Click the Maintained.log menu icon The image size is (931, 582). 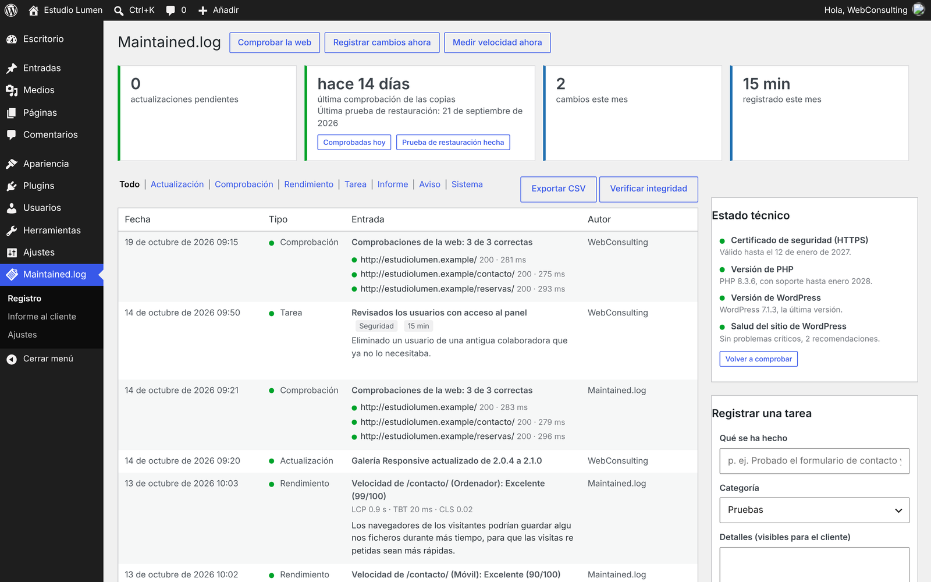coord(12,274)
